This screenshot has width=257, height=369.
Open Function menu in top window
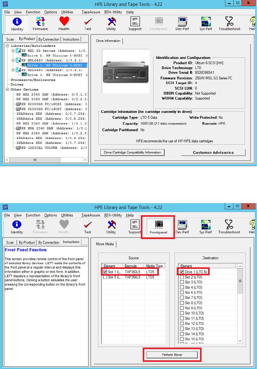pos(33,12)
